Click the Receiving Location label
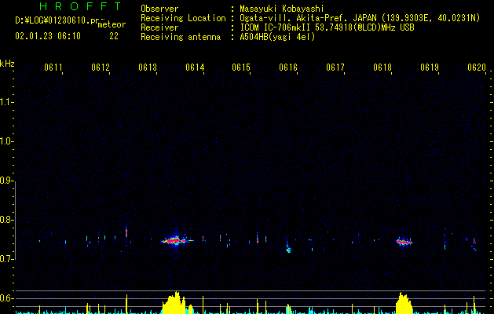494x314 pixels. tap(183, 18)
